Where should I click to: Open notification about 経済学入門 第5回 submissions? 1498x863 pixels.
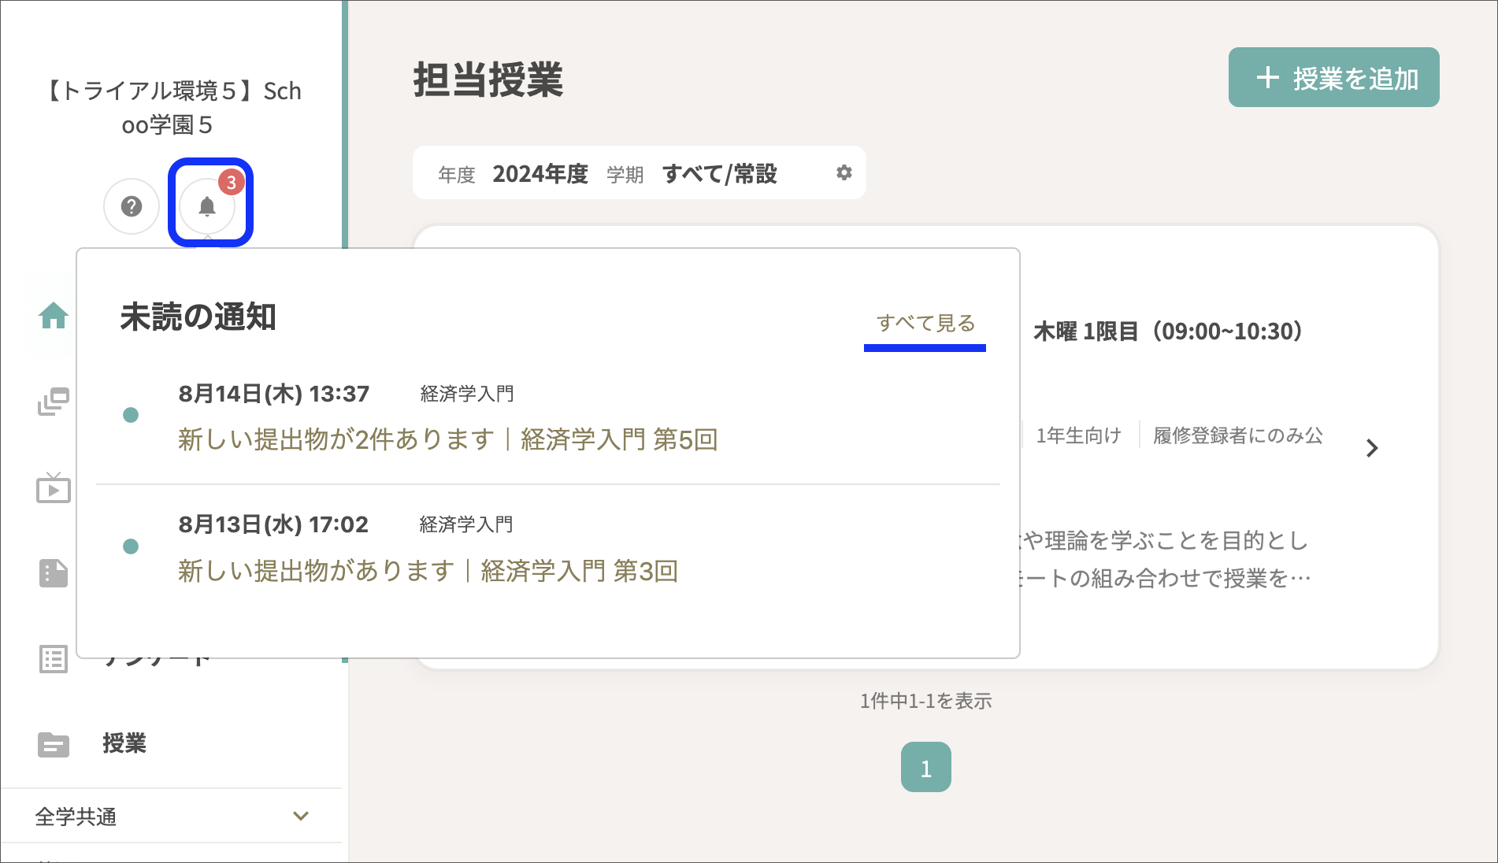click(x=447, y=439)
